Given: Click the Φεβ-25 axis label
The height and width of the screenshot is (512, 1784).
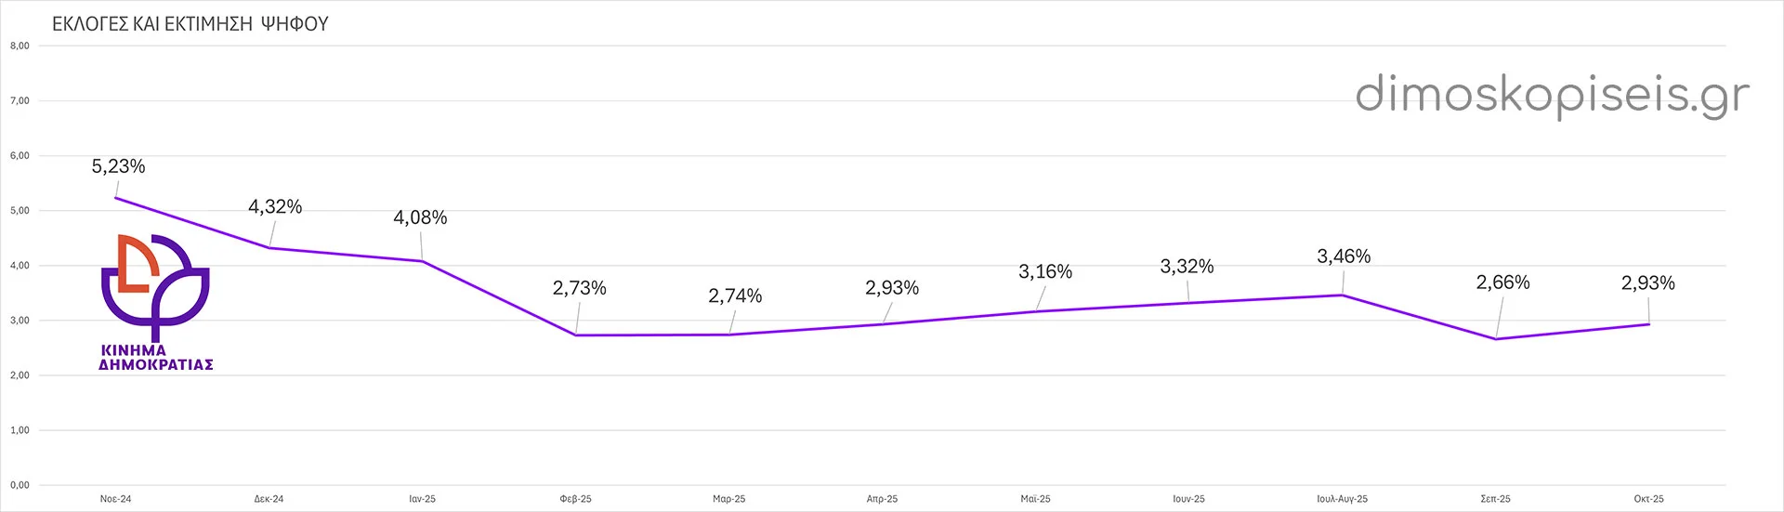Looking at the screenshot, I should [576, 499].
